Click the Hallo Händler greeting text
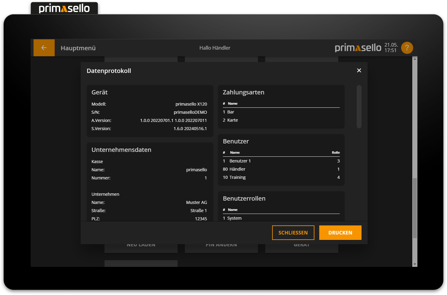Screen dimensions: 447x295 point(214,48)
